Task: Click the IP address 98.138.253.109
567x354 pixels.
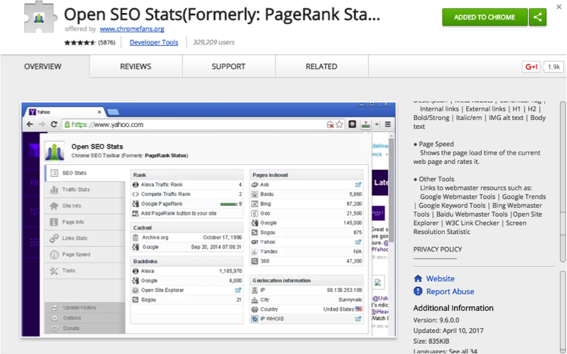Action: click(x=344, y=290)
